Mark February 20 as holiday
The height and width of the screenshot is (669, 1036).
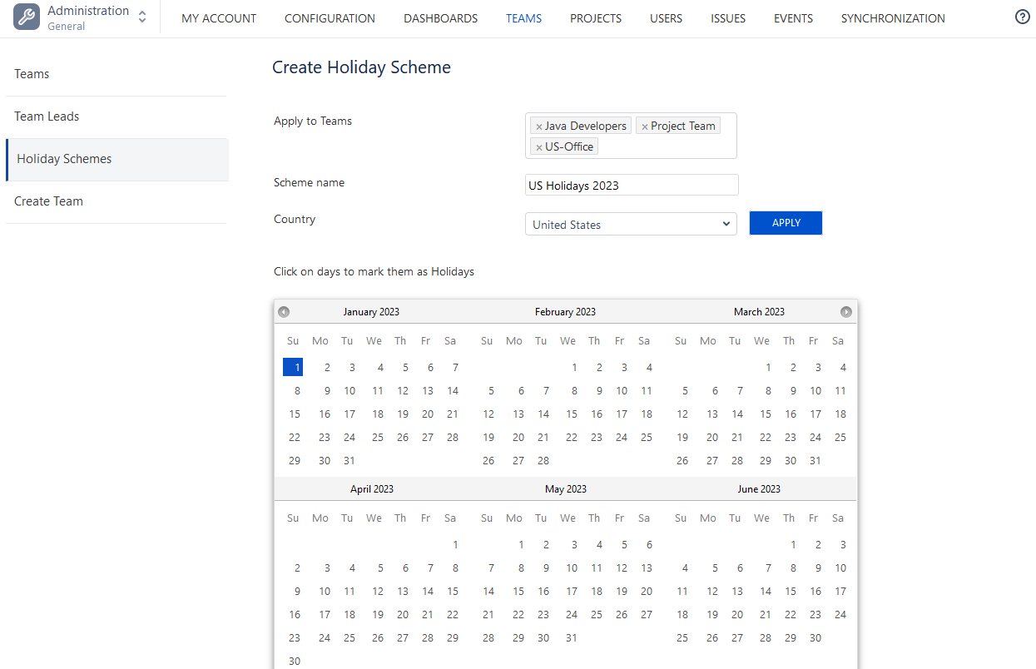(518, 437)
